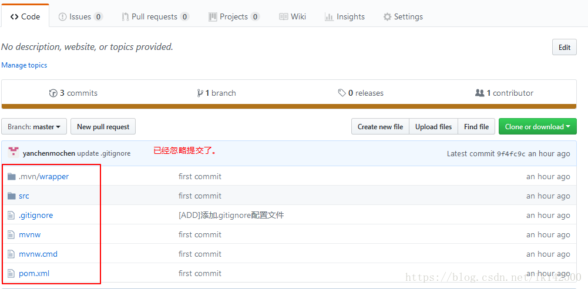This screenshot has height=289, width=588.
Task: Click the Pull requests count badge 0
Action: 184,16
